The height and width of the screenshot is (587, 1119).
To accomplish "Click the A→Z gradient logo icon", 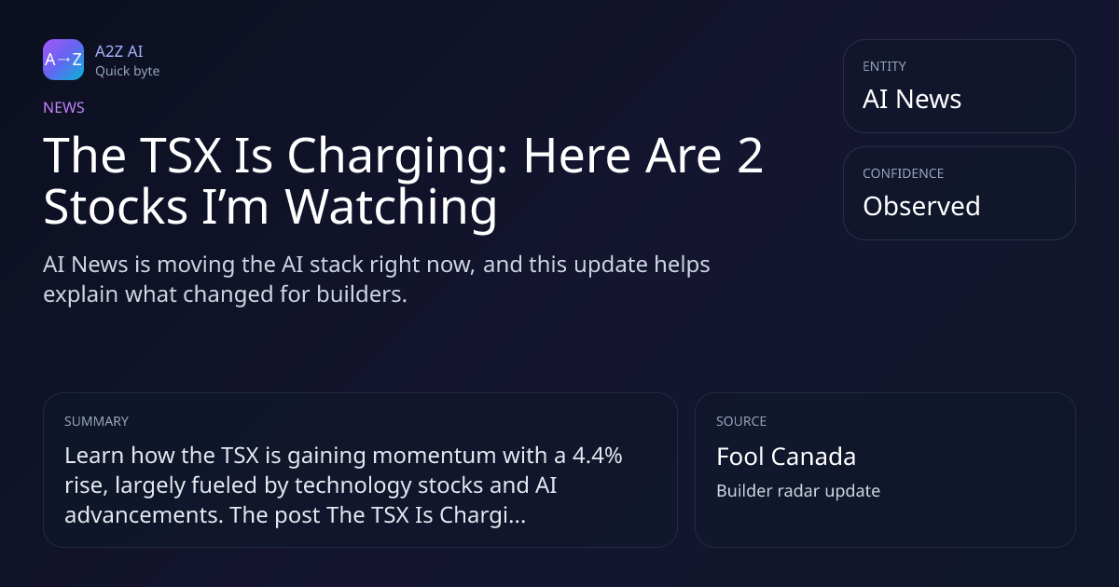I will pyautogui.click(x=63, y=60).
